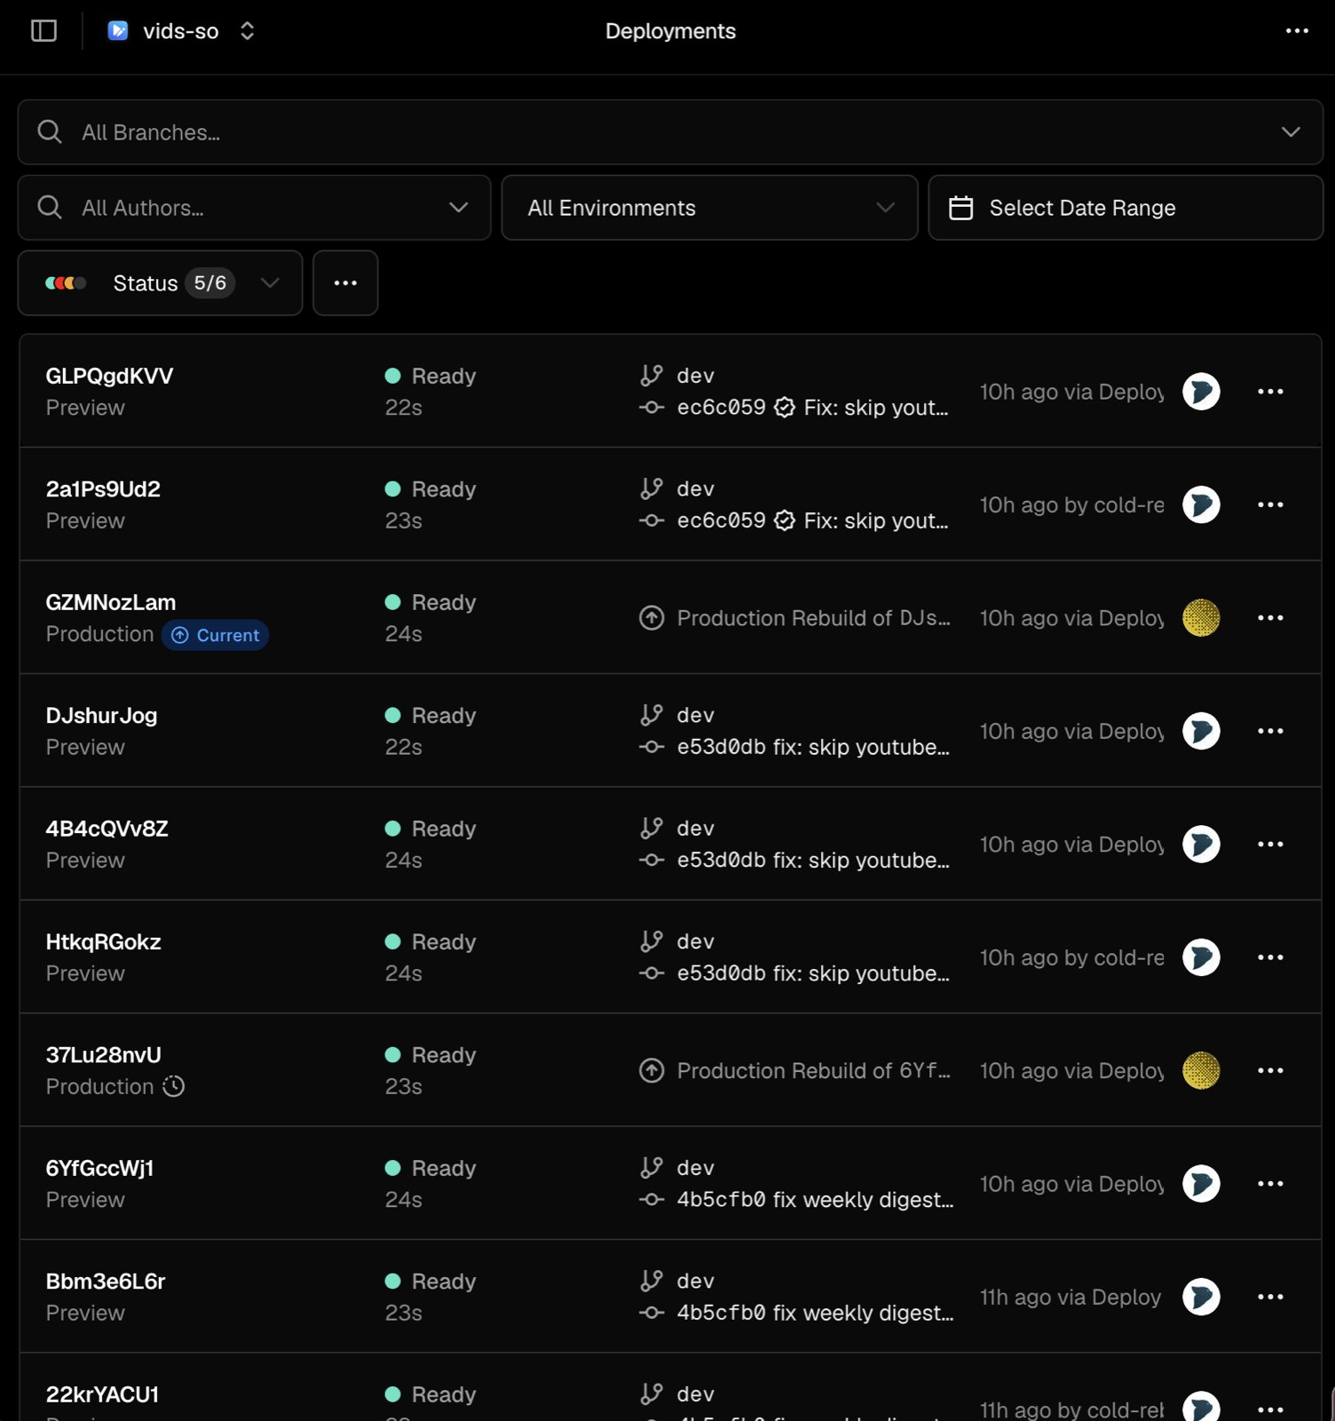The height and width of the screenshot is (1421, 1335).
Task: Click Production Rebuild of DJs… text
Action: 813,618
